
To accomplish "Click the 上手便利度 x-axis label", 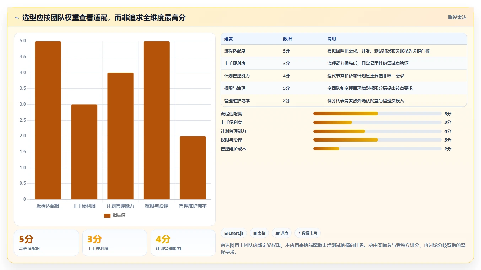I will click(84, 206).
